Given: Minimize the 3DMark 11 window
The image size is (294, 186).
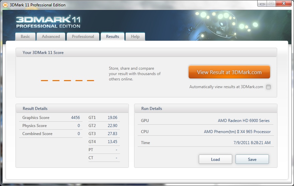Looking at the screenshot, I should tap(262, 4).
